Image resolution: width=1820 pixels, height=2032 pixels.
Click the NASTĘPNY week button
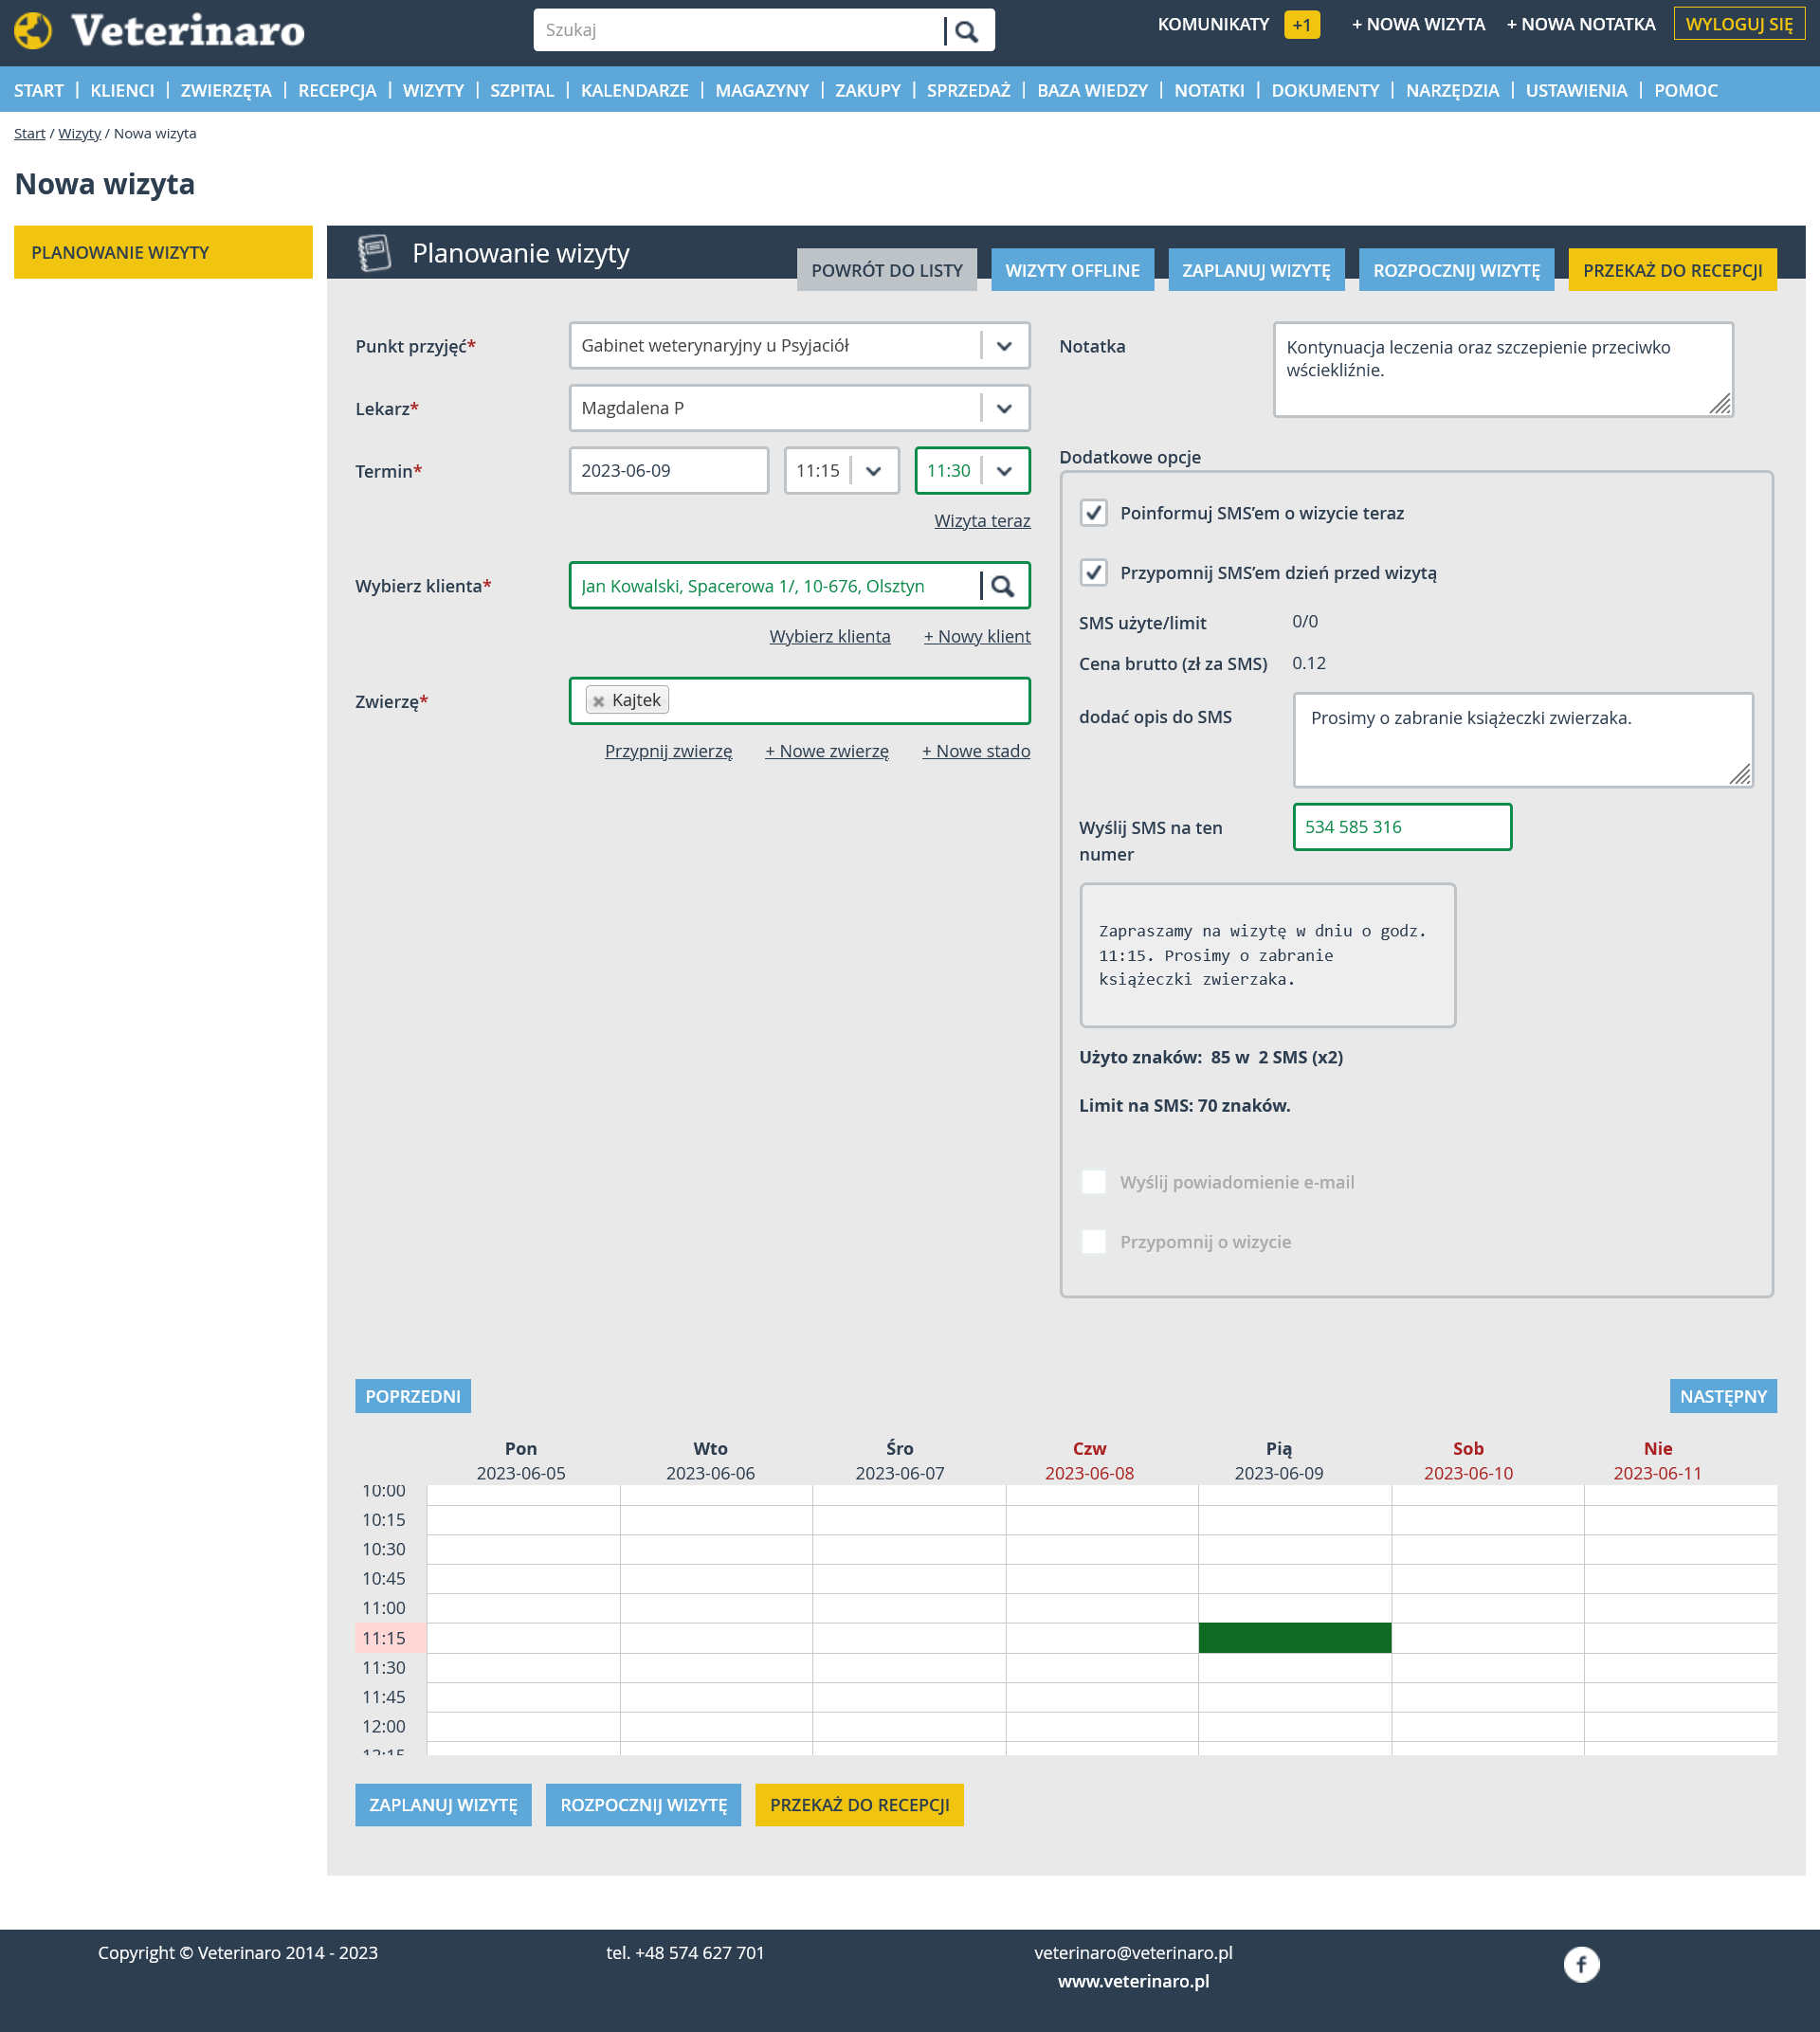pos(1723,1396)
